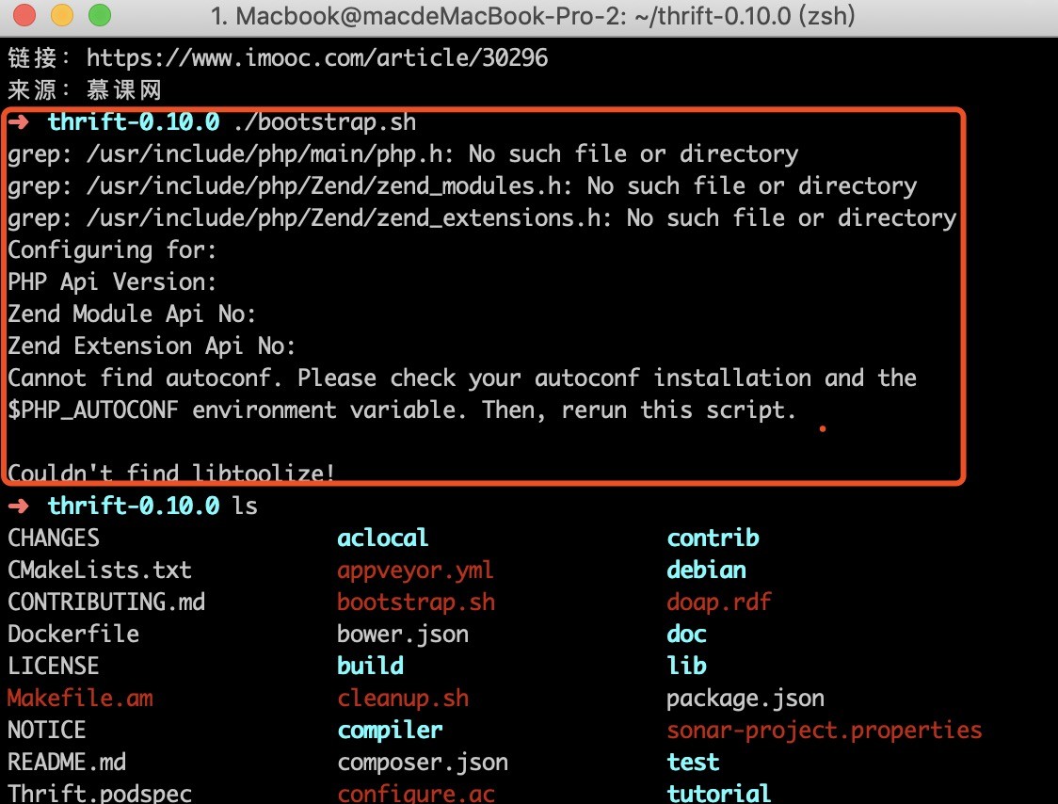Screen dimensions: 1058x804
Task: Click the 'Cannot find autoconf' message
Action: coord(462,378)
